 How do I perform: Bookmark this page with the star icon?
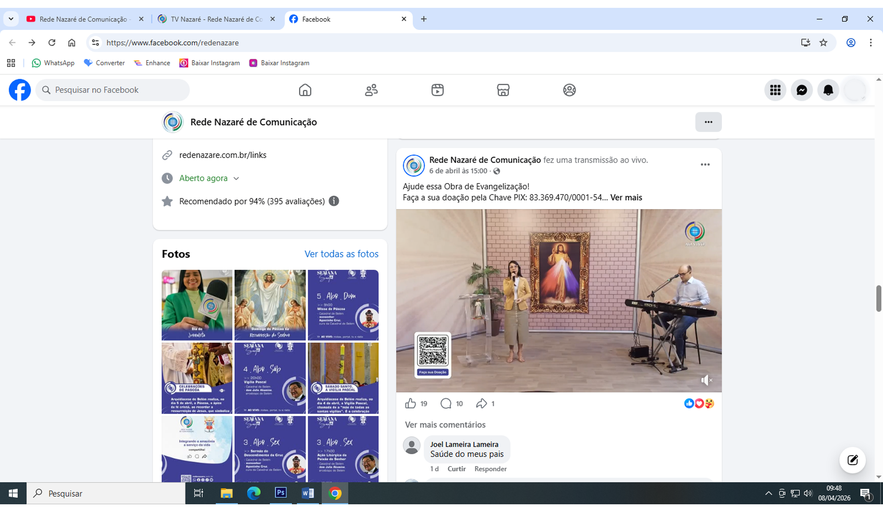823,43
